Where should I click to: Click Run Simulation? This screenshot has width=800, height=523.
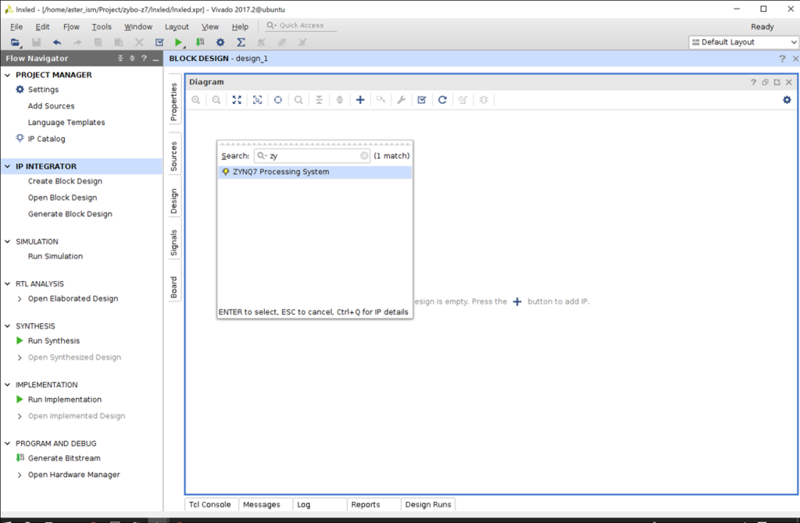pos(55,256)
